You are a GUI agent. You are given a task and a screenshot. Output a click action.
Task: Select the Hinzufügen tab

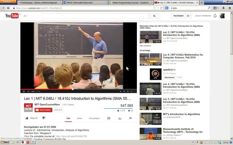[94, 118]
